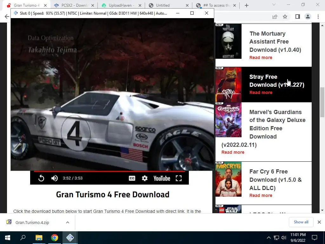Image resolution: width=325 pixels, height=244 pixels.
Task: Mute the YouTube video volume
Action: pos(55,178)
